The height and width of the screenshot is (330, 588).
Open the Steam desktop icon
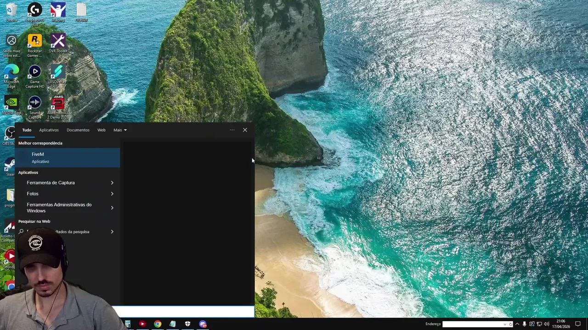[x=10, y=167]
